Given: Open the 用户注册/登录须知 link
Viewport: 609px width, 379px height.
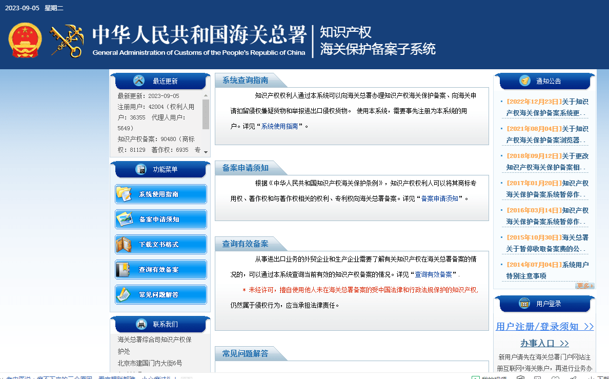Looking at the screenshot, I should click(544, 327).
